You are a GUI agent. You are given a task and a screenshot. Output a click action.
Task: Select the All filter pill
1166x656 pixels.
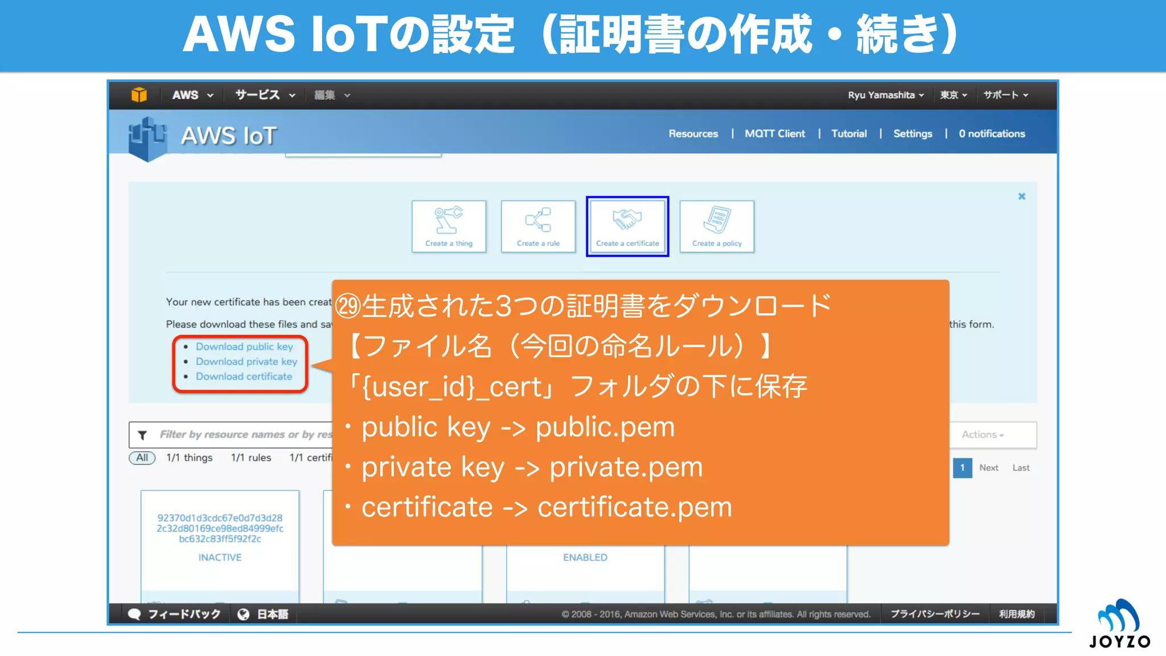pyautogui.click(x=142, y=457)
